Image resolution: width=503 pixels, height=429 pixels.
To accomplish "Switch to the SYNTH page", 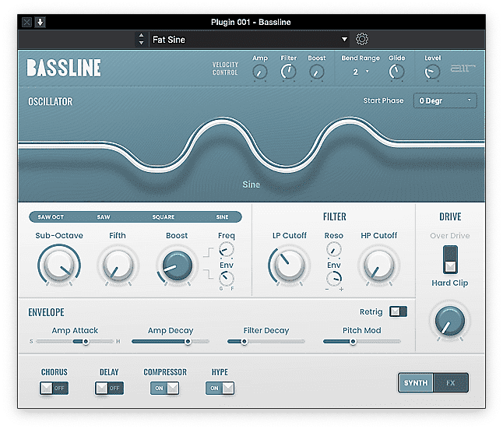I will point(416,383).
